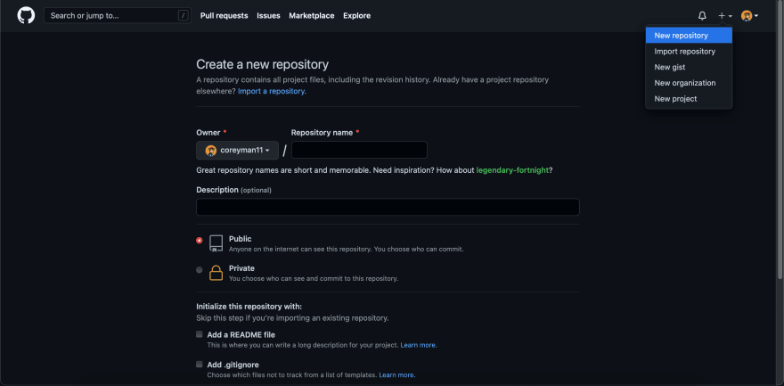Open the Owner coreyman11 dropdown
Screen dimensions: 784x386
pos(238,151)
